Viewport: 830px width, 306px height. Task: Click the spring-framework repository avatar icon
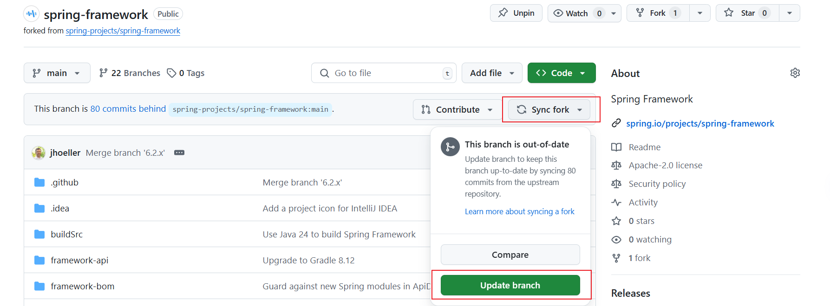(31, 14)
